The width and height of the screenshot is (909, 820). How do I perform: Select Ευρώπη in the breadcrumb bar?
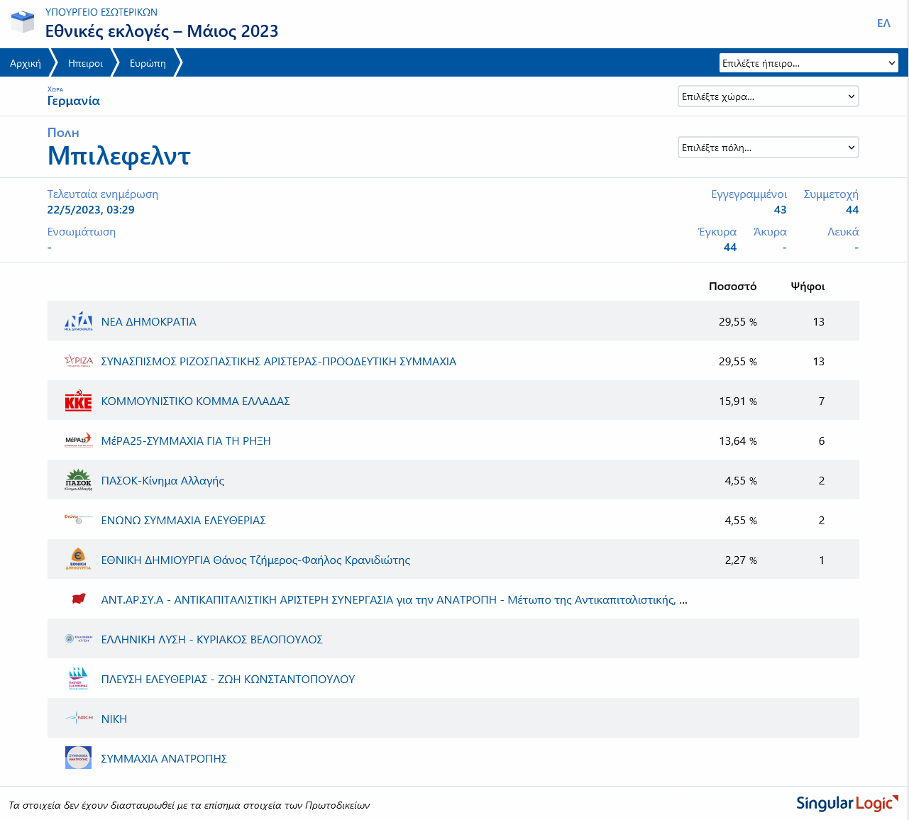click(x=148, y=63)
